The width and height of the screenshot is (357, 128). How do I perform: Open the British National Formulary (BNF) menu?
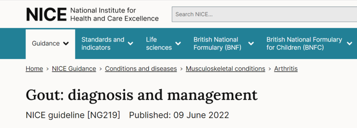223,43
